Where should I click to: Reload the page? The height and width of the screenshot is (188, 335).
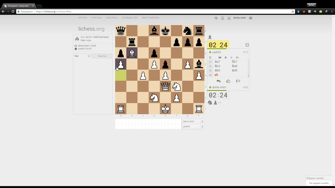pyautogui.click(x=13, y=11)
